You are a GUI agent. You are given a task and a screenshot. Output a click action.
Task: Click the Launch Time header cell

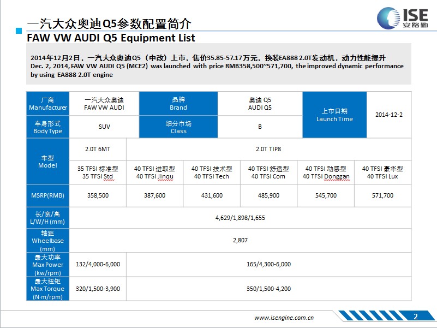(x=334, y=115)
